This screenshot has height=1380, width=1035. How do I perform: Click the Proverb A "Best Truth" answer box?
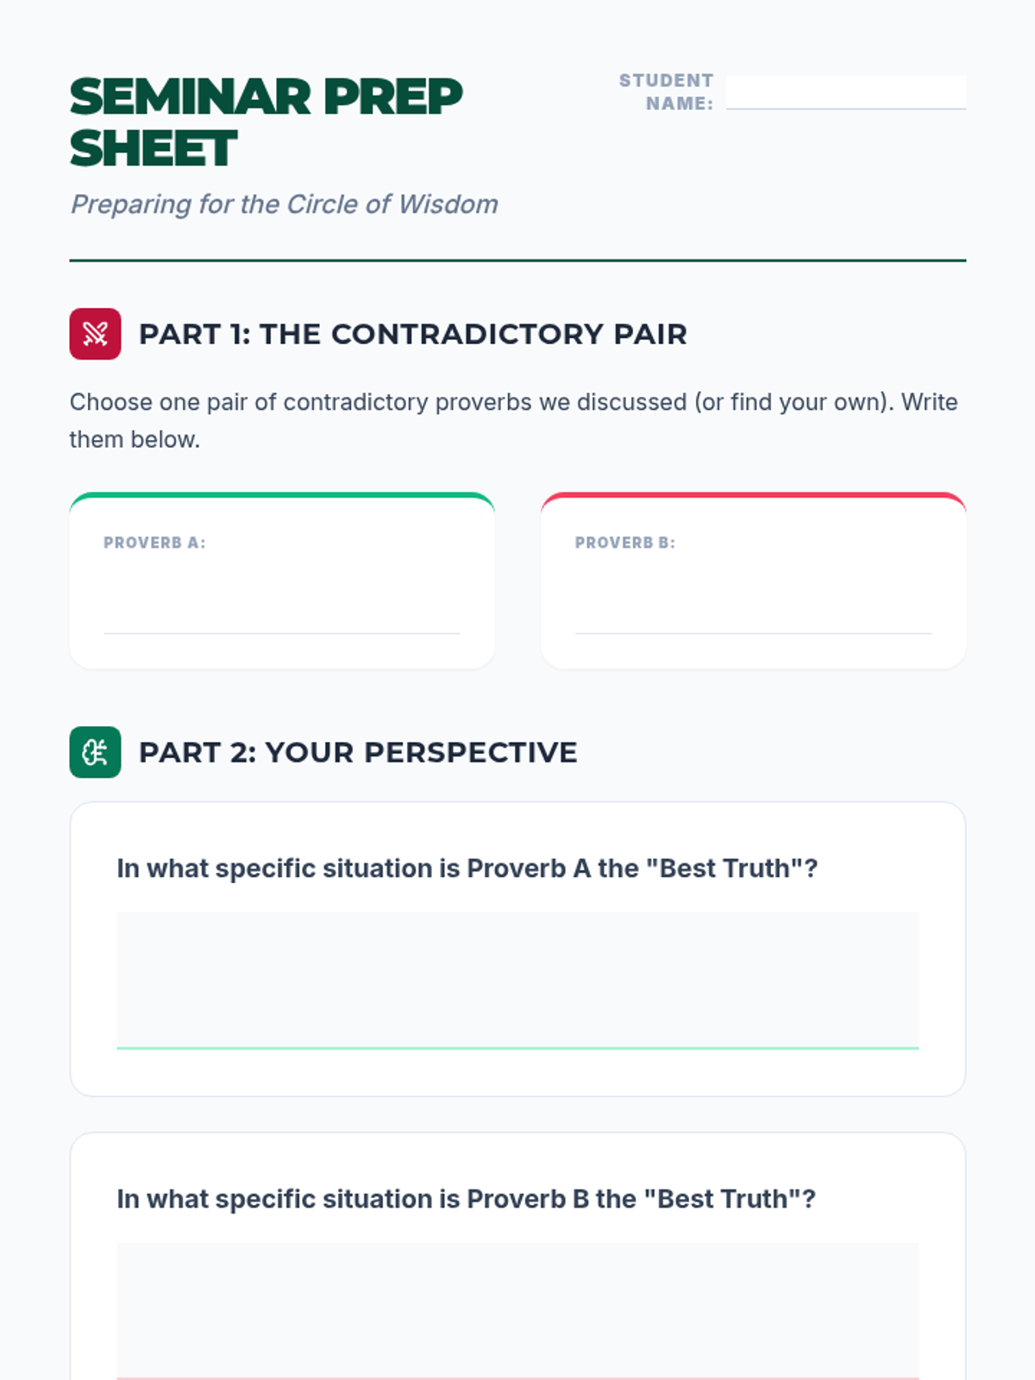(x=517, y=981)
